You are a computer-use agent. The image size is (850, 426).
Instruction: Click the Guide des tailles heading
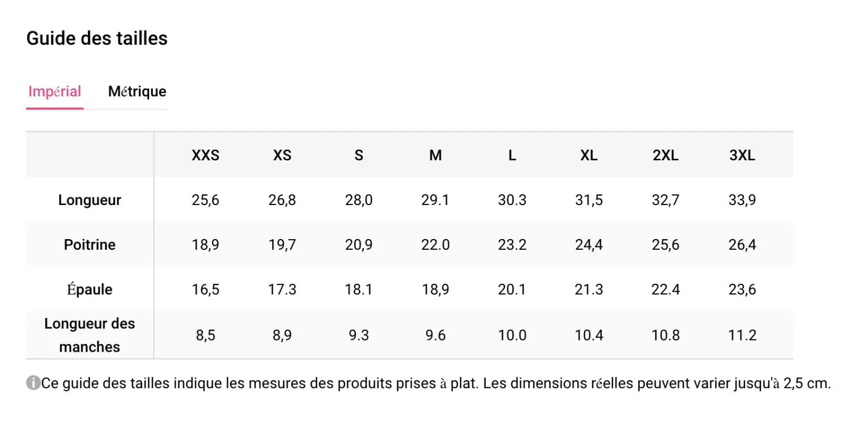97,38
